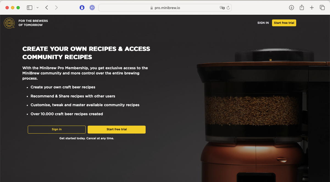Image resolution: width=330 pixels, height=182 pixels.
Task: Show downloads with the download arrow icon
Action: point(292,8)
